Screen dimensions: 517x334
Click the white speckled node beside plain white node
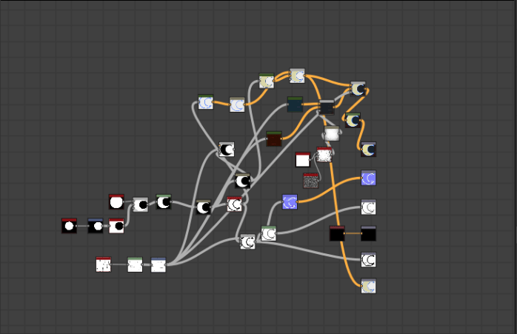(324, 155)
